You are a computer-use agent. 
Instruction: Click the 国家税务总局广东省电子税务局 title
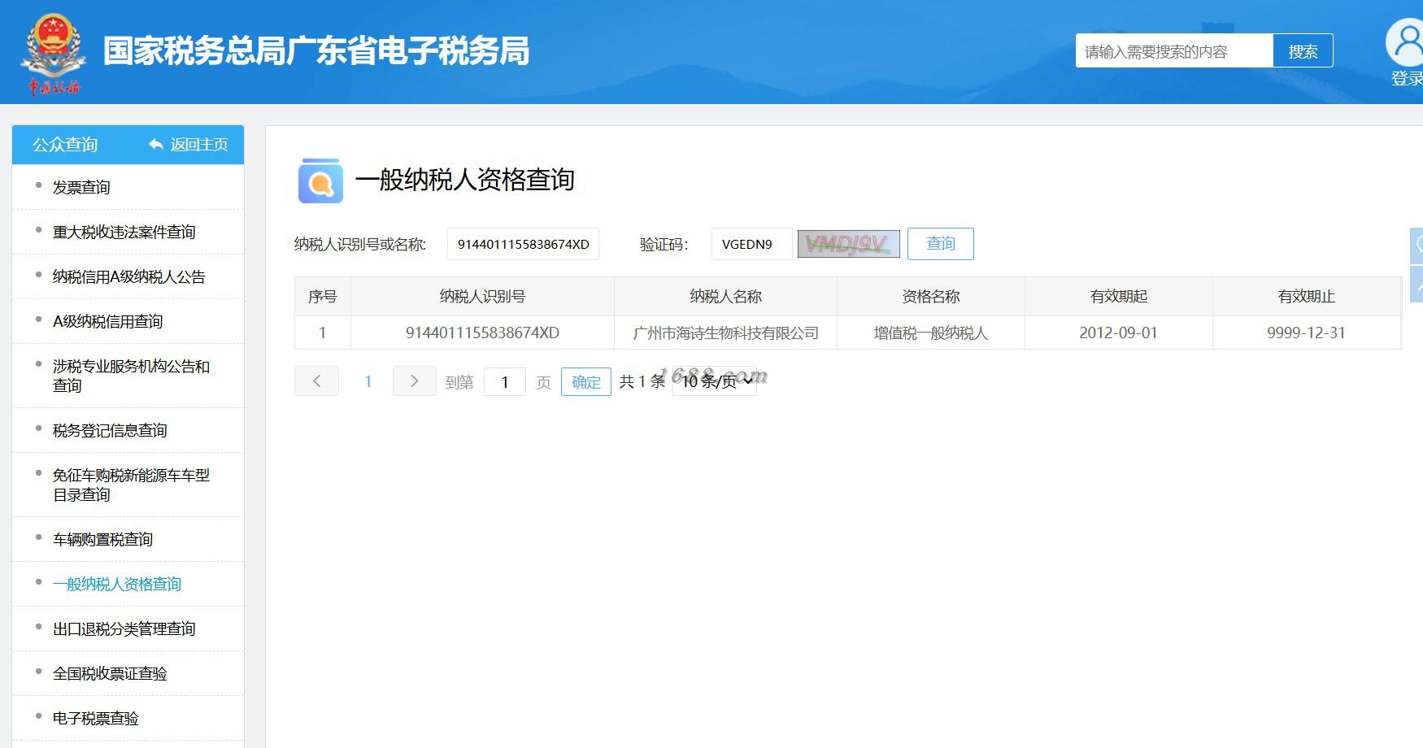(316, 50)
